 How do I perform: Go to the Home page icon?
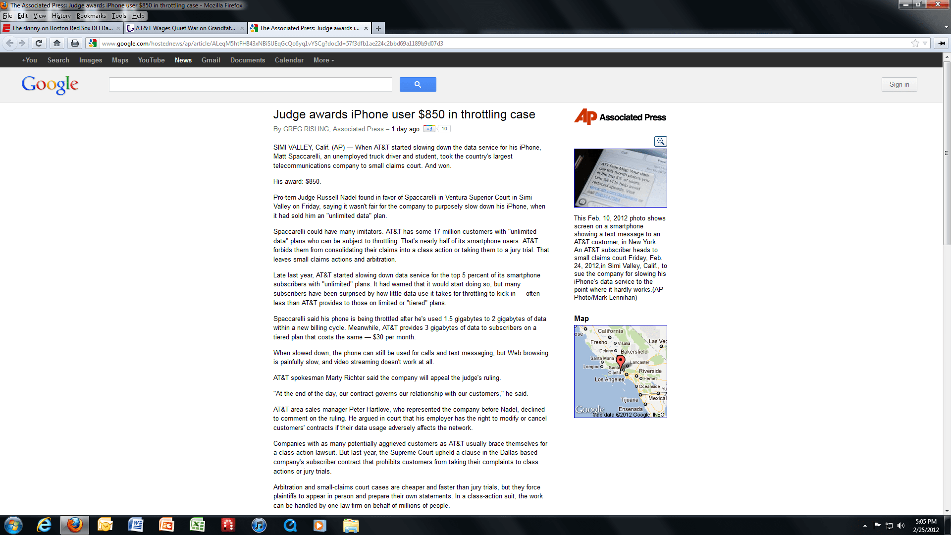pos(57,43)
